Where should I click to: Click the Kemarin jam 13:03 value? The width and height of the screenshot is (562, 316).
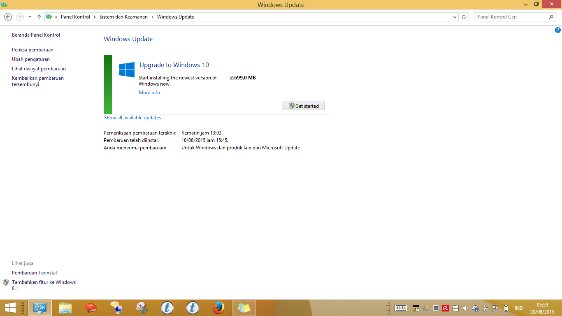pos(201,133)
